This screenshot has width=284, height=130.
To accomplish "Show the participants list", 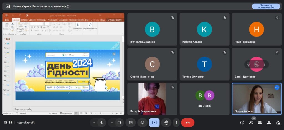I will (x=251, y=123).
